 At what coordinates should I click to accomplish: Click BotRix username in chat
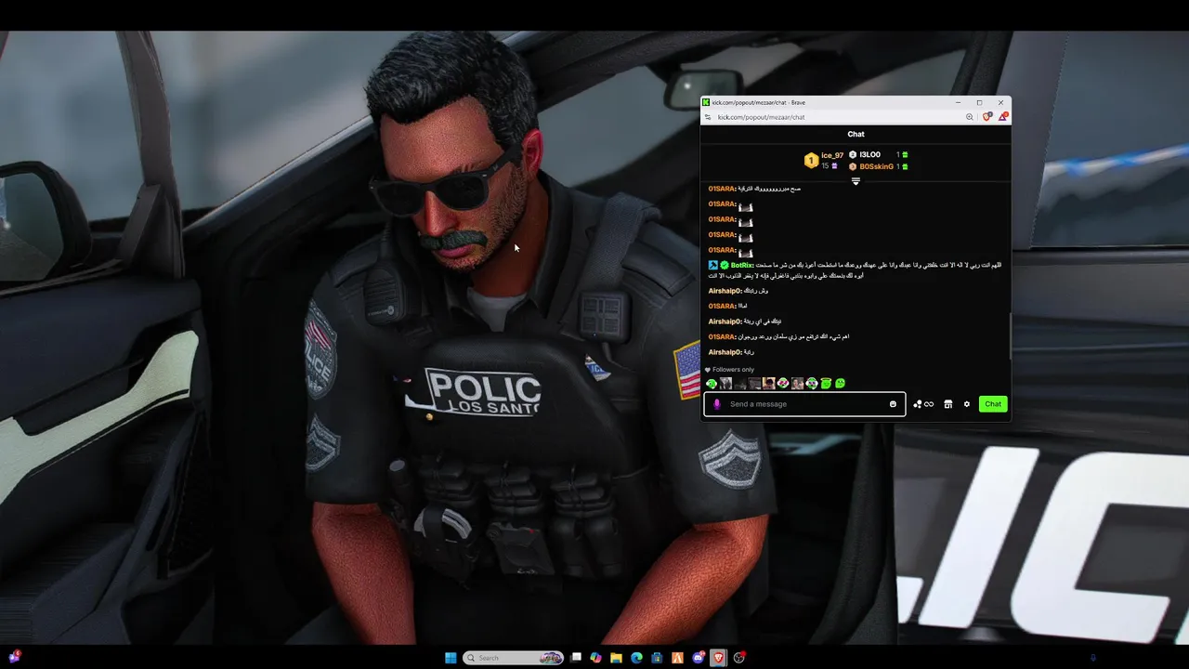pyautogui.click(x=741, y=266)
